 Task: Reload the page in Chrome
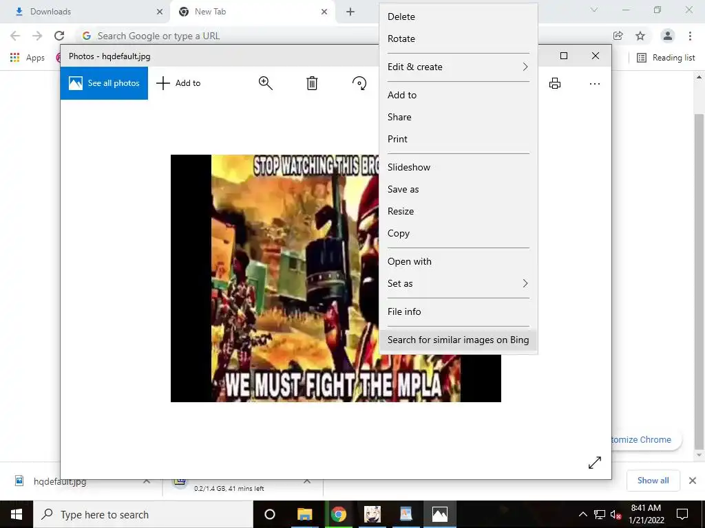[59, 36]
